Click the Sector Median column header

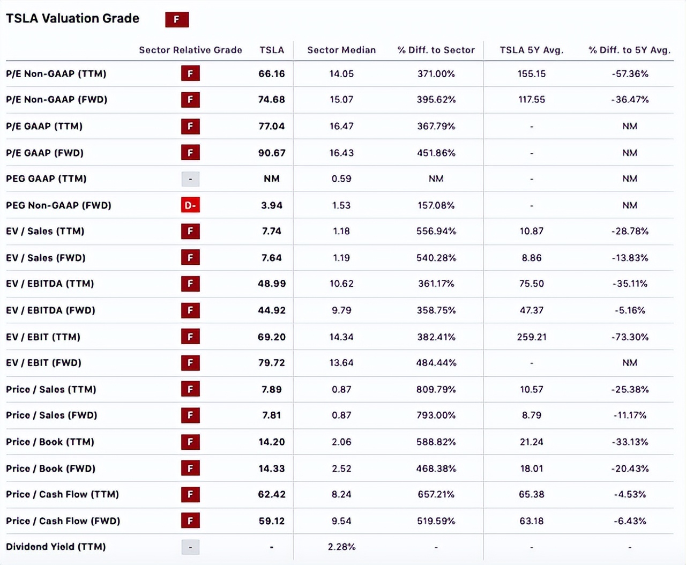[x=341, y=50]
